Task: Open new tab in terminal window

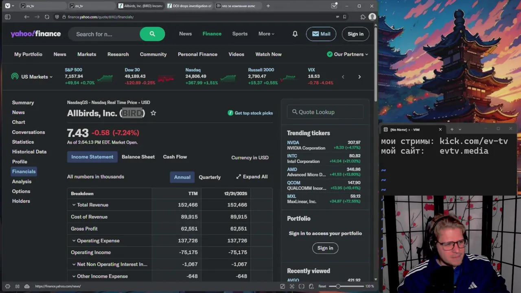Action: click(452, 129)
